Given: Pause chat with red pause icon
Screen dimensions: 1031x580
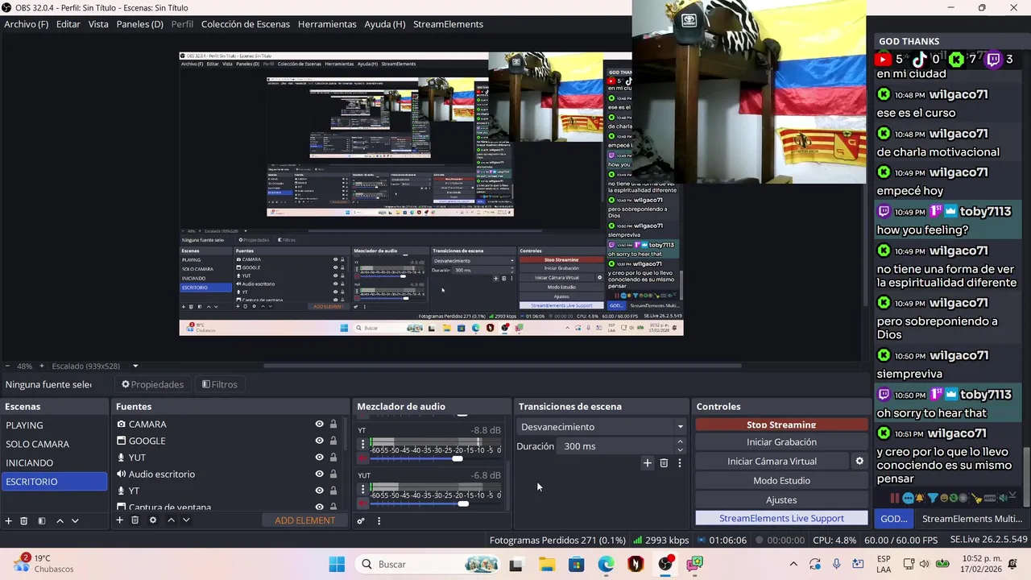Looking at the screenshot, I should tap(895, 498).
